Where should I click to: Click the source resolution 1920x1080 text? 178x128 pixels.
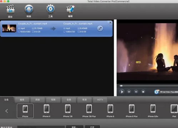pos(25,32)
